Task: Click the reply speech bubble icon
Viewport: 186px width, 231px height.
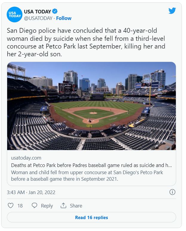Action: click(35, 205)
